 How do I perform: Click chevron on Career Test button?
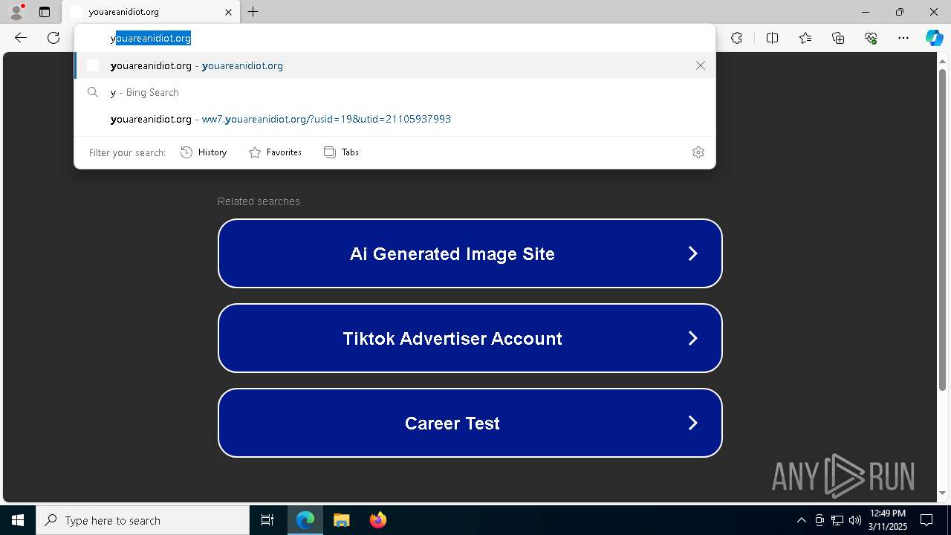point(692,423)
